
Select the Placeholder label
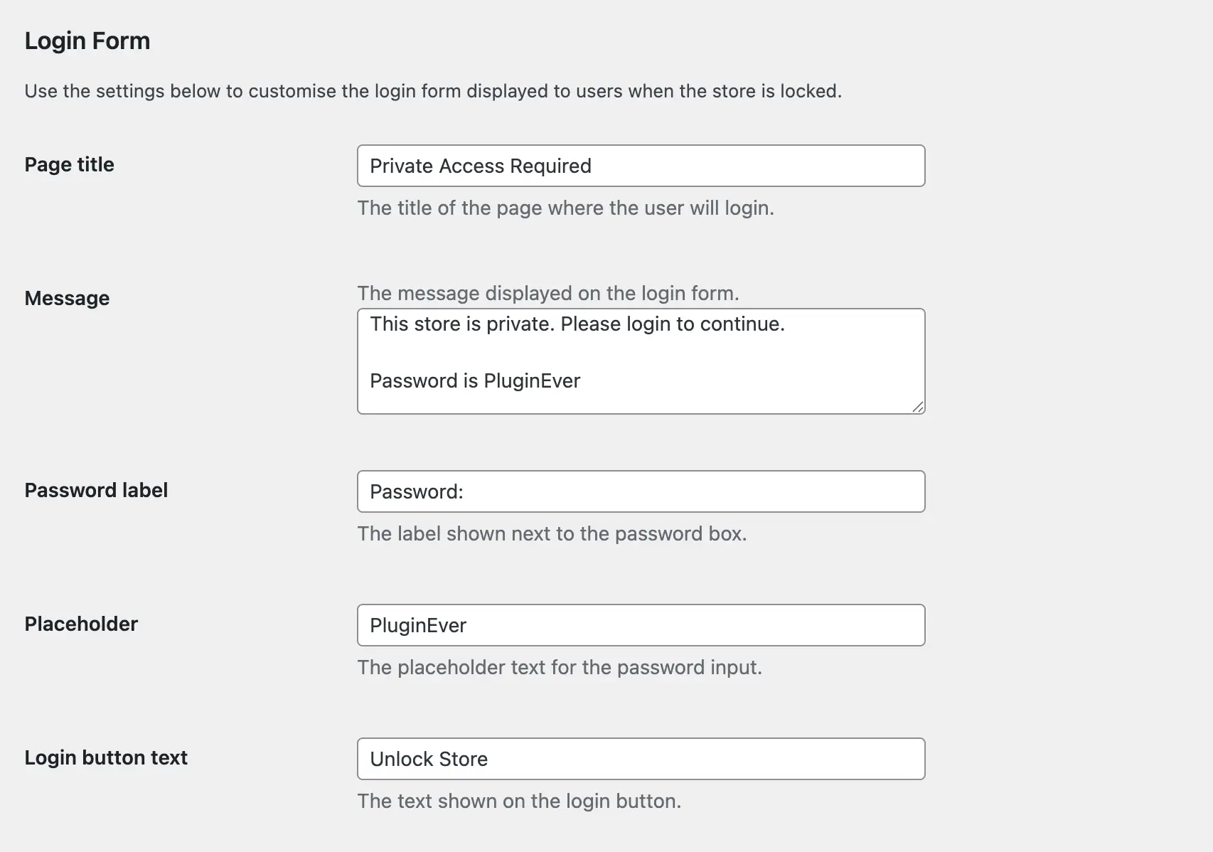(80, 624)
